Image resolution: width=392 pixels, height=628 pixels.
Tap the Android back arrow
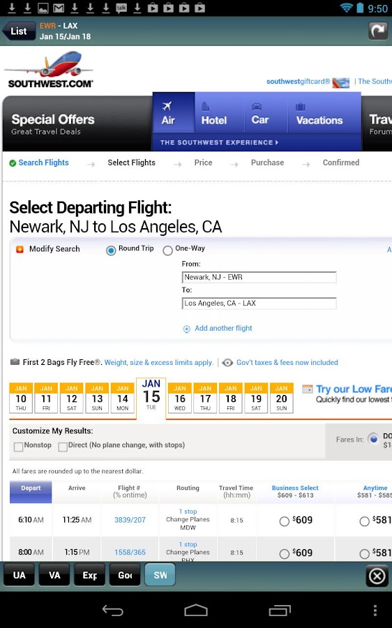pos(112,611)
